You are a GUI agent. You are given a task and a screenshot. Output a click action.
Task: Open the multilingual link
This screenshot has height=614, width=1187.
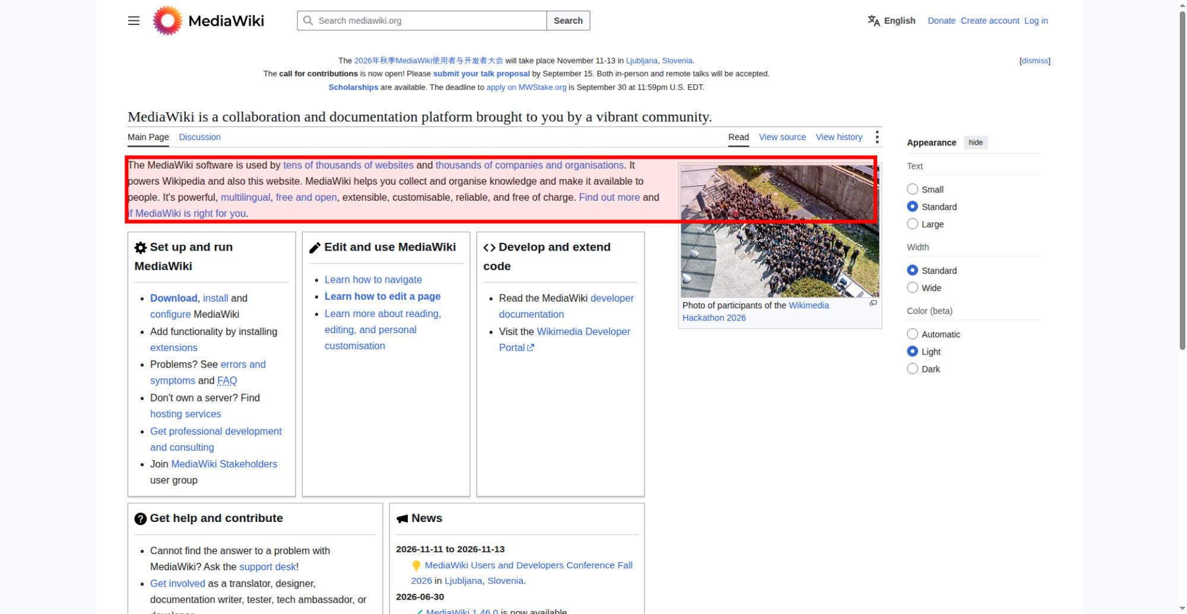(x=245, y=197)
